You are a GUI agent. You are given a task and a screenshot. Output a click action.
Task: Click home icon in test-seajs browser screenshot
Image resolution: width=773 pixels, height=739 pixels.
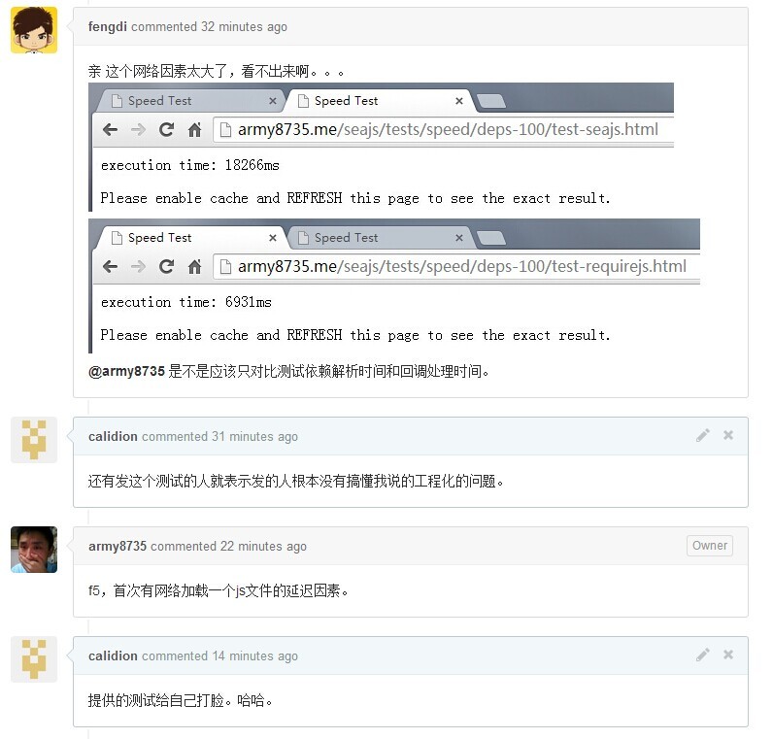195,130
